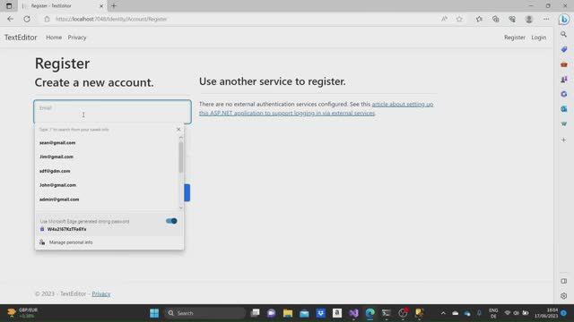Screen dimensions: 574x322
Task: Open the Edge sidebar search icon
Action: tap(564, 34)
